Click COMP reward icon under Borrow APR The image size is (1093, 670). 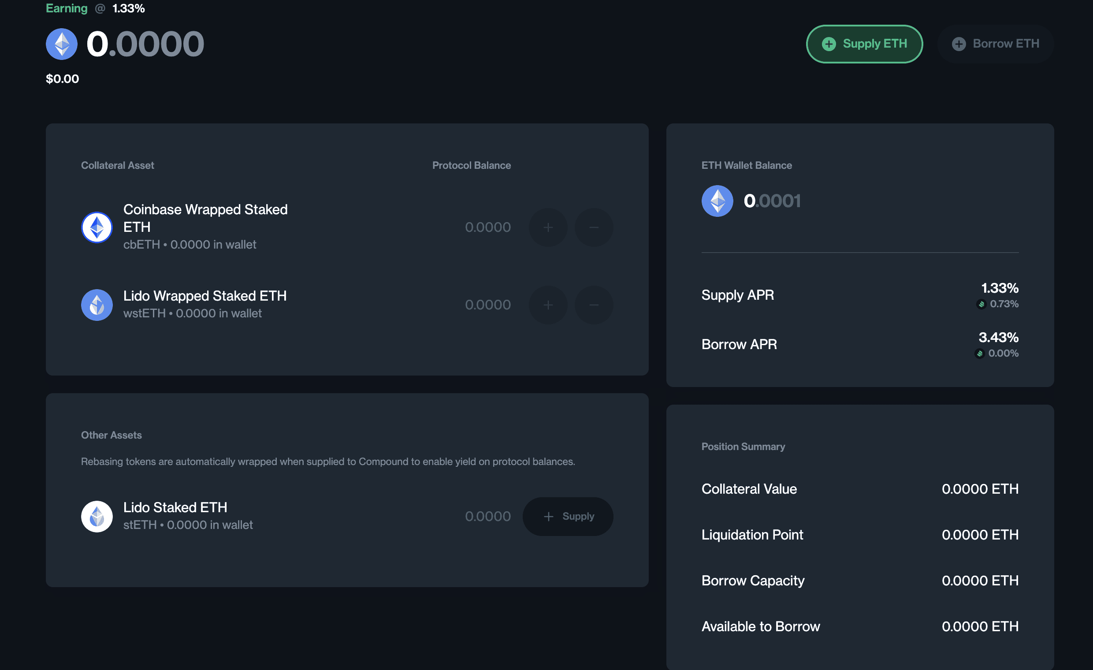979,354
